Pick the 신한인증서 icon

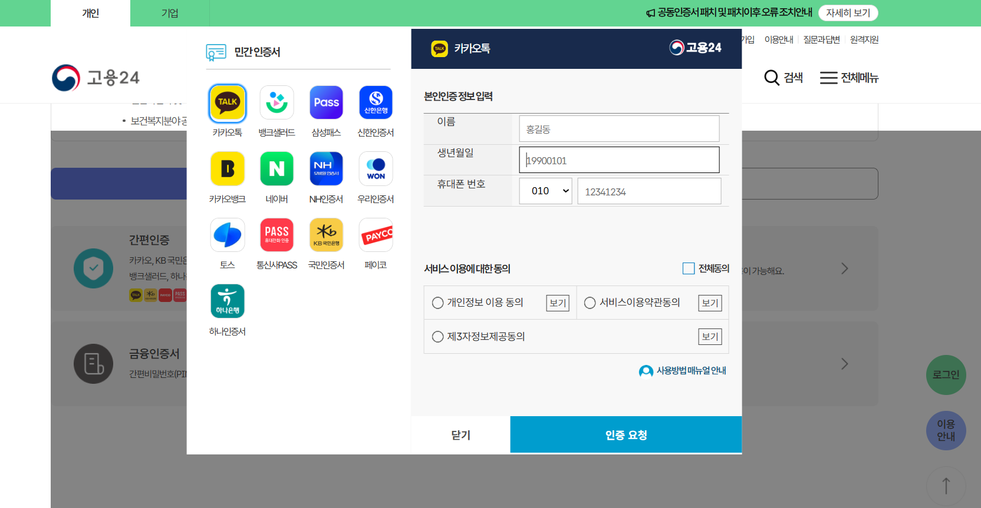pyautogui.click(x=376, y=103)
